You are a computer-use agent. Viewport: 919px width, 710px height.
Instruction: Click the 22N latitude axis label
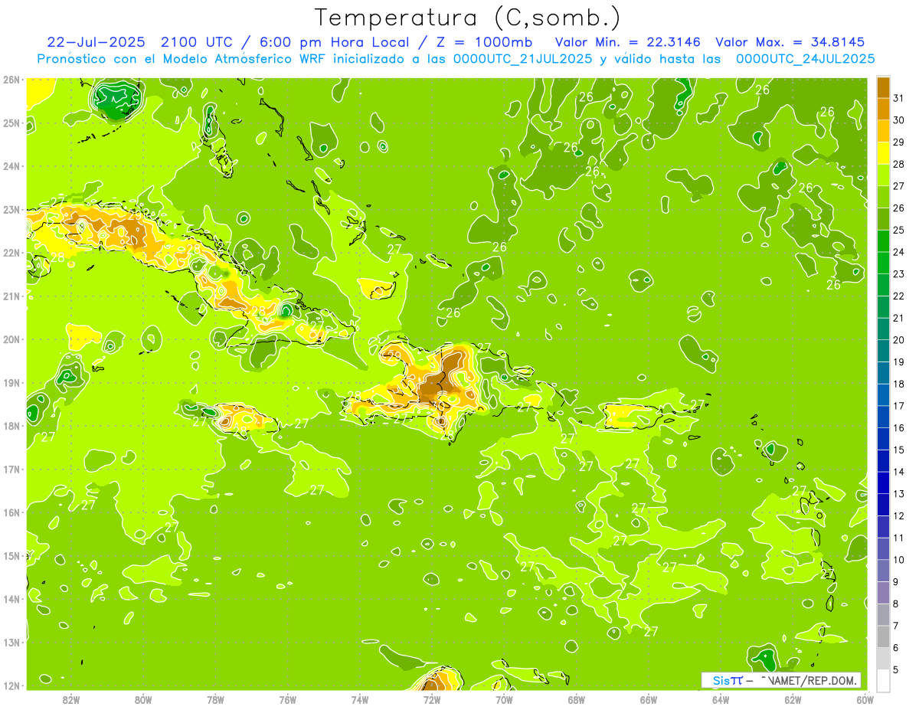(x=11, y=253)
